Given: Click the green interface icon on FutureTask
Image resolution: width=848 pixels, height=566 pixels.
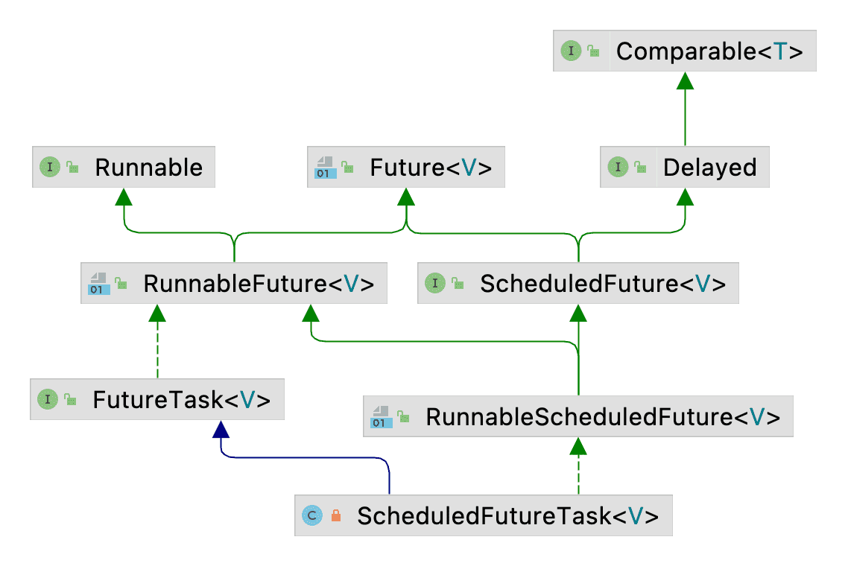Looking at the screenshot, I should (48, 399).
